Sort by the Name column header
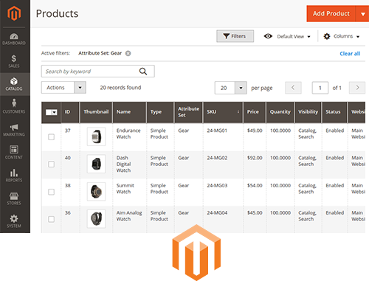 [129, 112]
